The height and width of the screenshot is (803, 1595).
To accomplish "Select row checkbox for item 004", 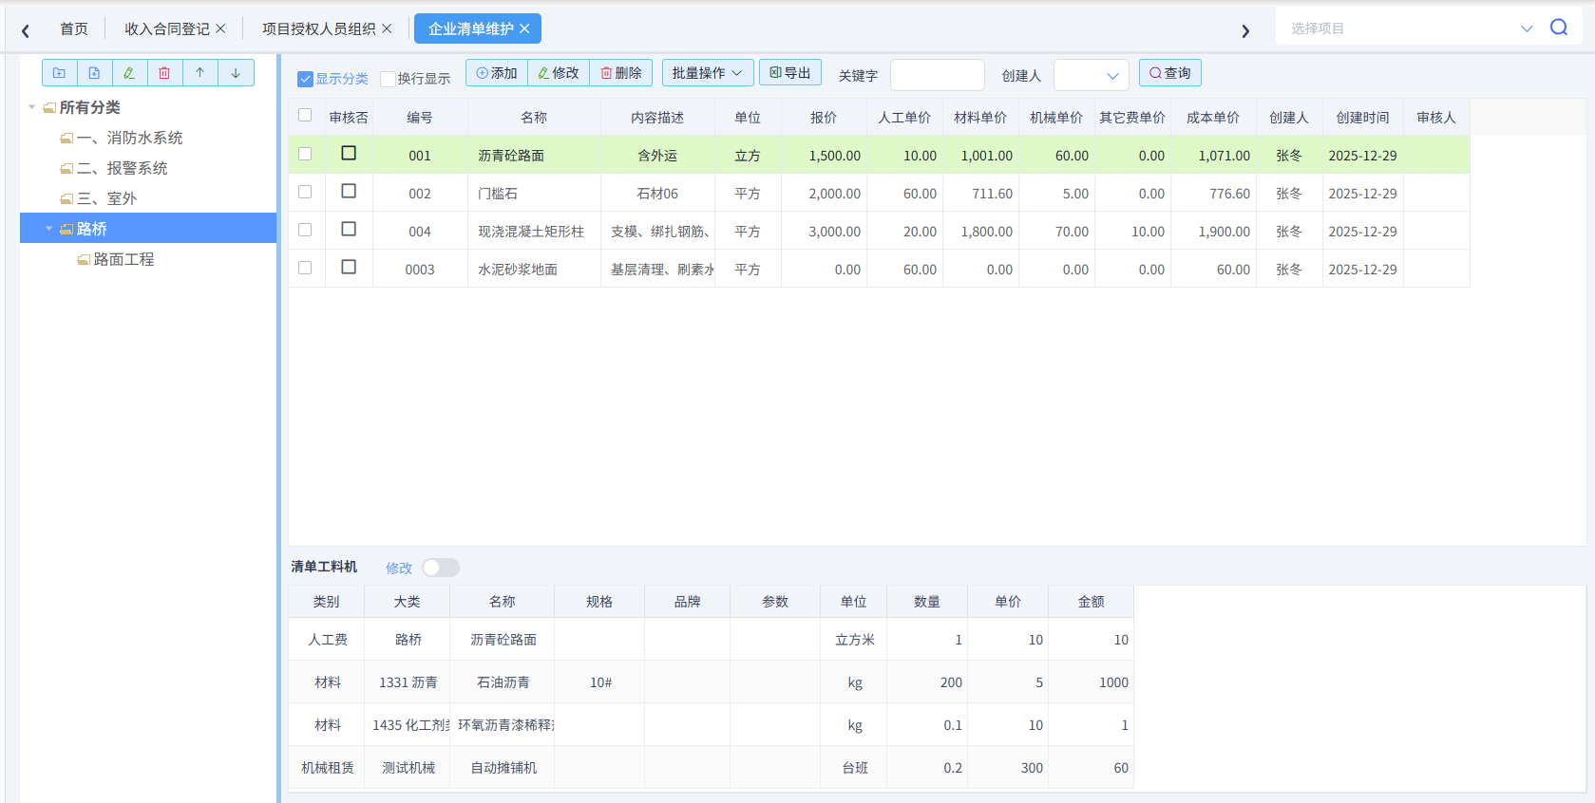I will (x=305, y=230).
